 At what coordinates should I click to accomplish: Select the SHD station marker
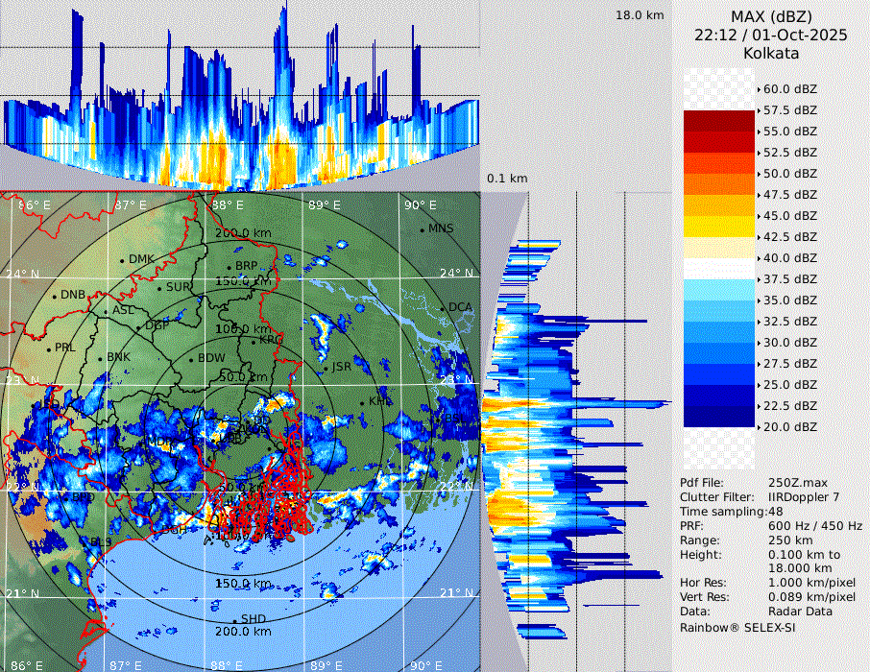(x=235, y=619)
